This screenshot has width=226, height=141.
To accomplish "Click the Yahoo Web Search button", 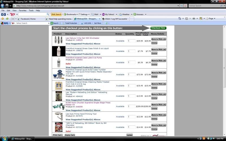I will tap(56, 14).
